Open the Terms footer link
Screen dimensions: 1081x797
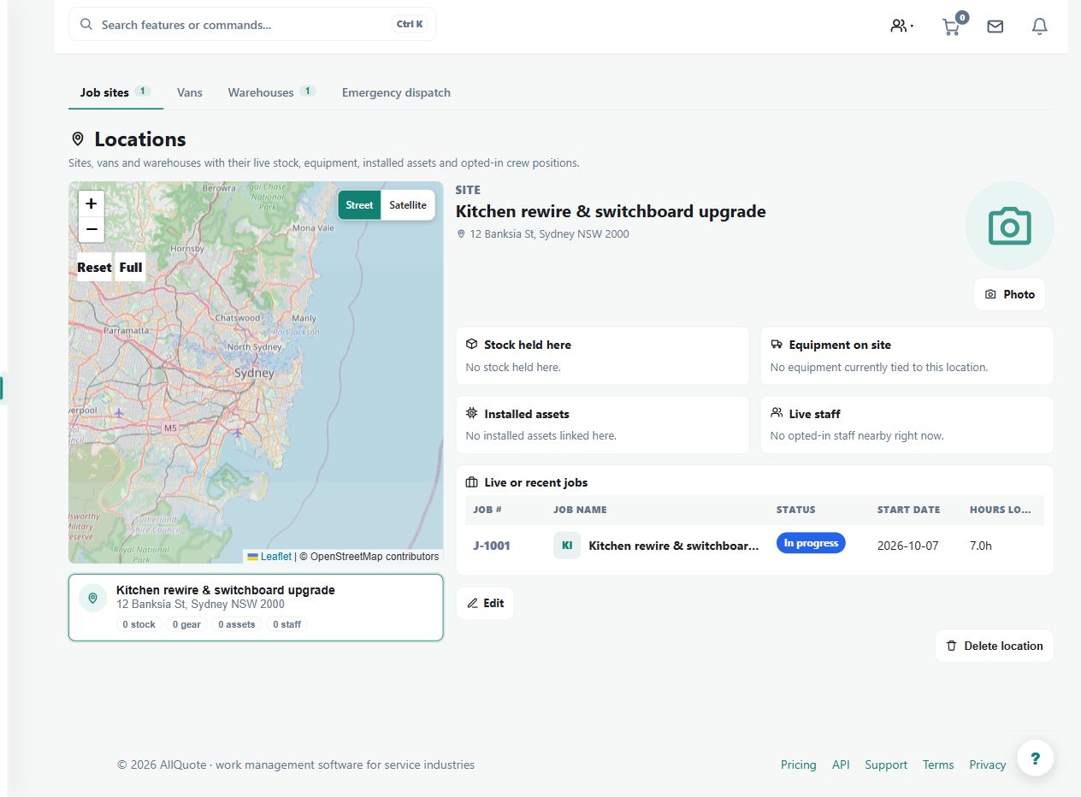pos(938,765)
